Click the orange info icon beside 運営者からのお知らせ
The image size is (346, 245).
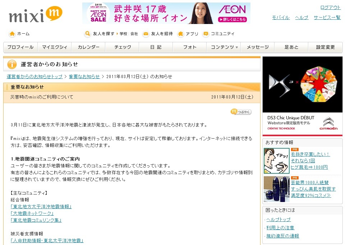coord(12,64)
